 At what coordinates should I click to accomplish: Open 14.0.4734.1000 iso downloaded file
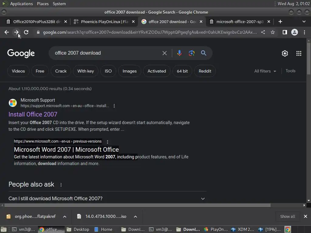[102, 216]
